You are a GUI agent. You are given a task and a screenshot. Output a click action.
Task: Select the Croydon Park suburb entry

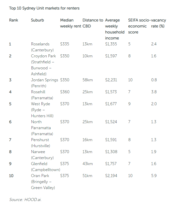click(43, 65)
